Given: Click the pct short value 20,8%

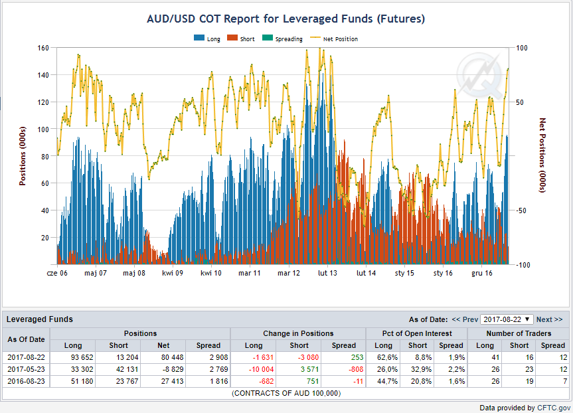Looking at the screenshot, I should (x=422, y=382).
